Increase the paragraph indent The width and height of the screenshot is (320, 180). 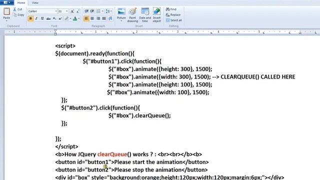92,11
